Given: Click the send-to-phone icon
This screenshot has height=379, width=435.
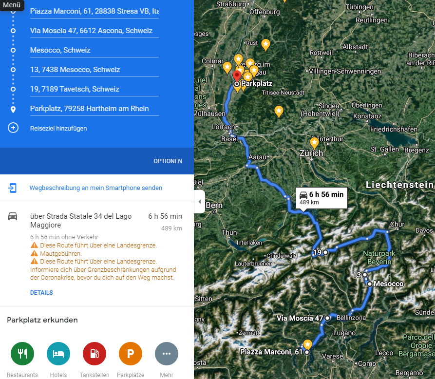Looking at the screenshot, I should click(13, 188).
